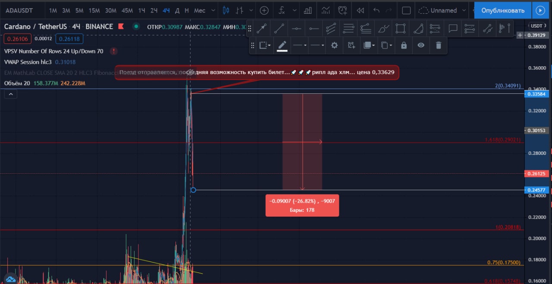This screenshot has width=552, height=284.
Task: Open drawing settings gear
Action: 334,45
